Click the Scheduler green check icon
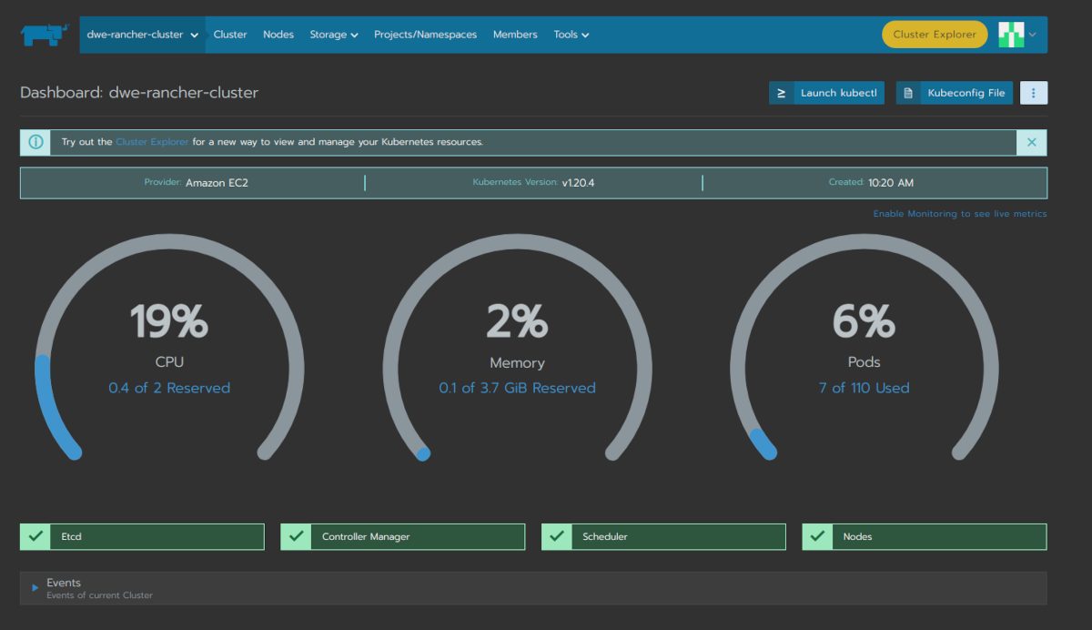Image resolution: width=1092 pixels, height=630 pixels. (557, 536)
